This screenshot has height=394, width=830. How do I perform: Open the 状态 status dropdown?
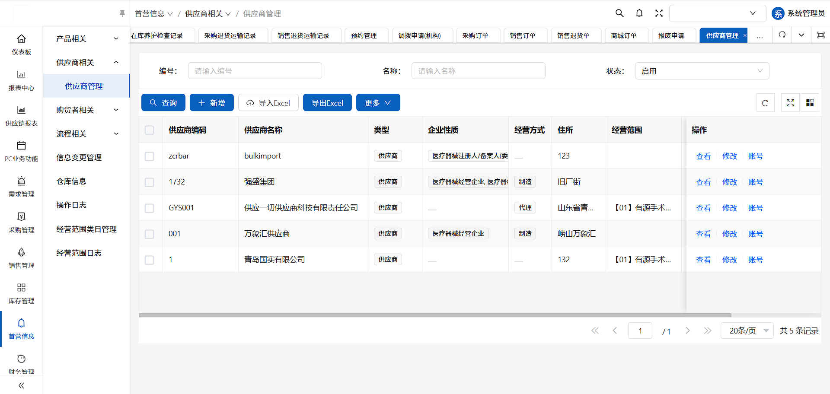702,71
